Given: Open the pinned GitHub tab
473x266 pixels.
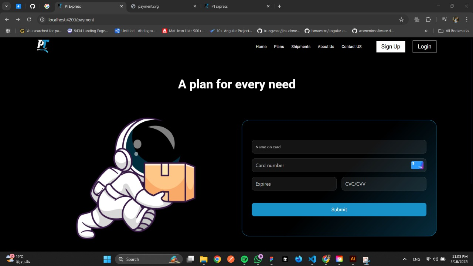Looking at the screenshot, I should tap(33, 6).
